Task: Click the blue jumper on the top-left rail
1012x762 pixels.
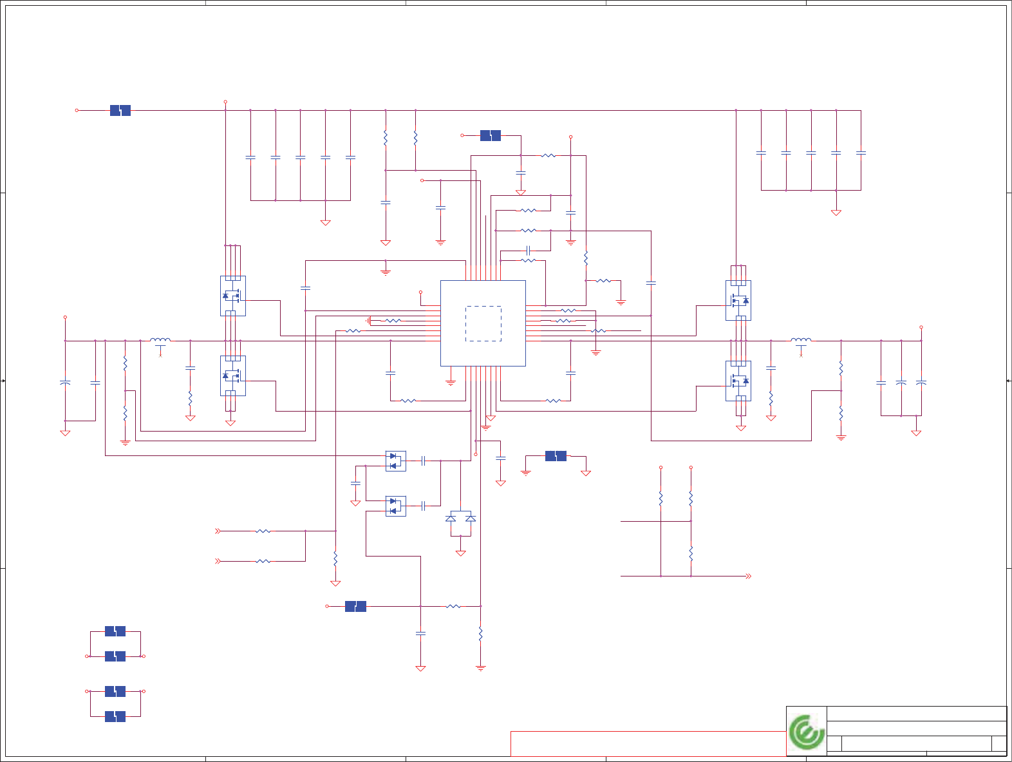Action: (120, 110)
